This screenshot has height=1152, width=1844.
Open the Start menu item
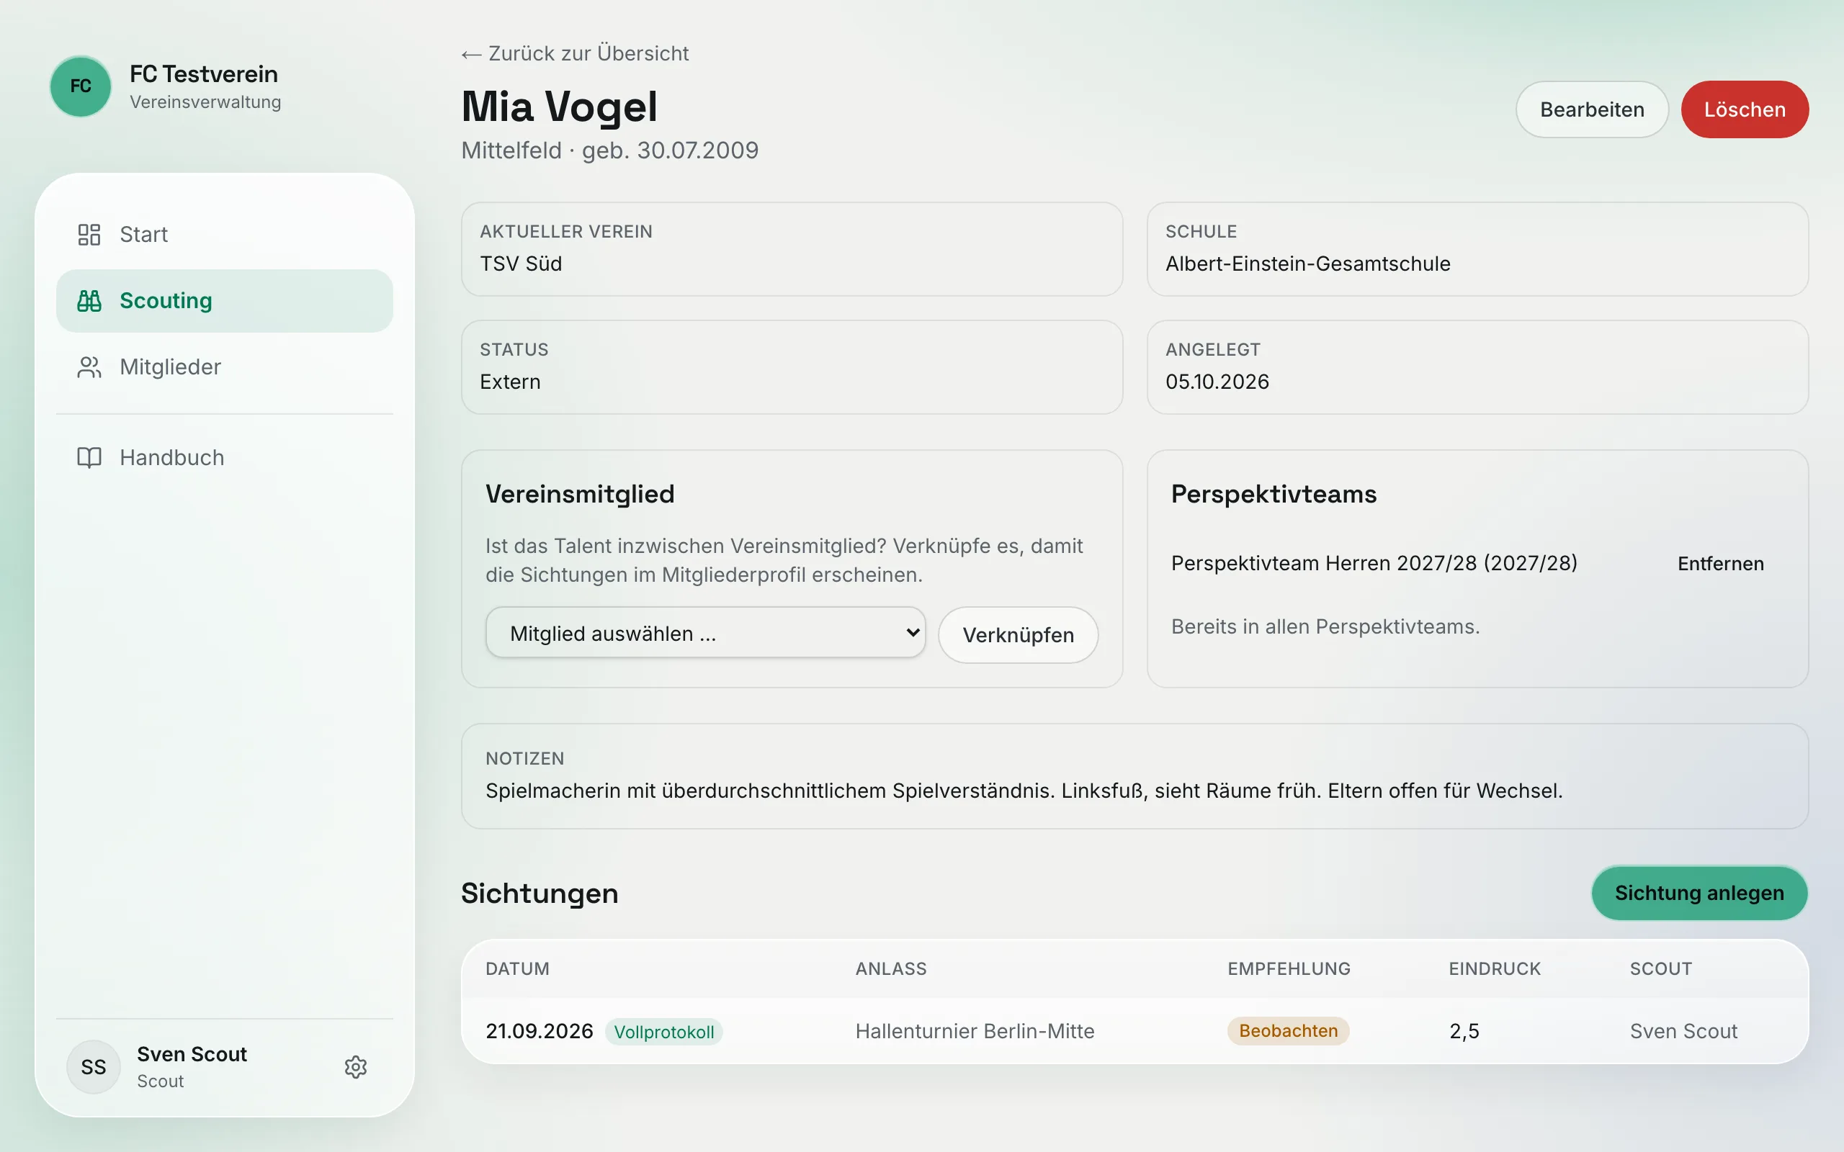click(x=225, y=235)
